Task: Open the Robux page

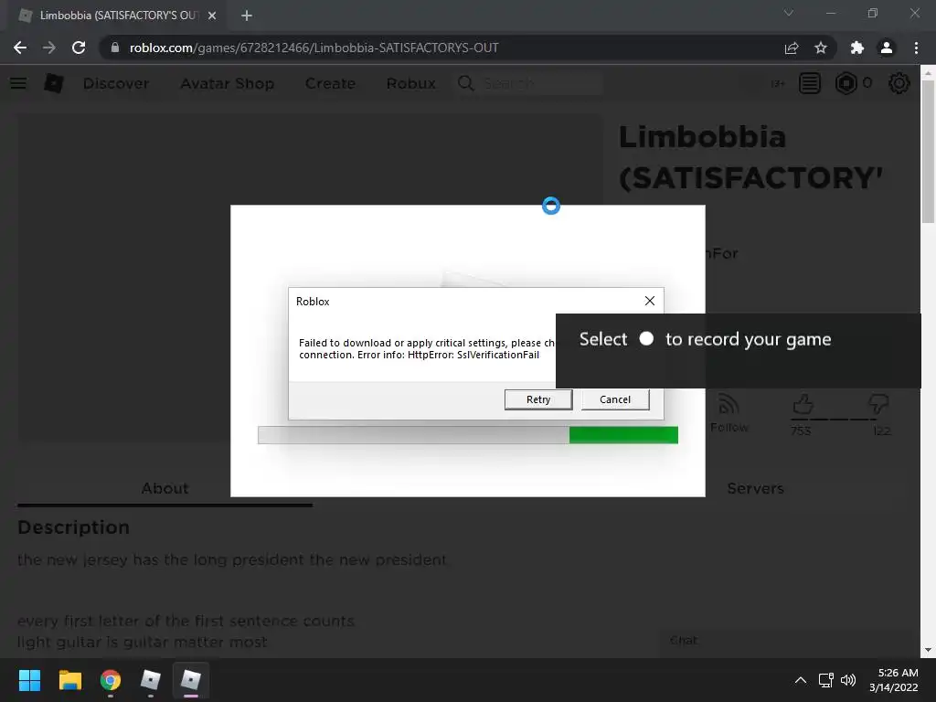Action: click(x=410, y=83)
